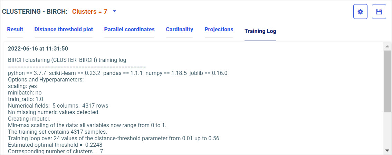View the Projections tab
This screenshot has width=392, height=155.
tap(219, 30)
